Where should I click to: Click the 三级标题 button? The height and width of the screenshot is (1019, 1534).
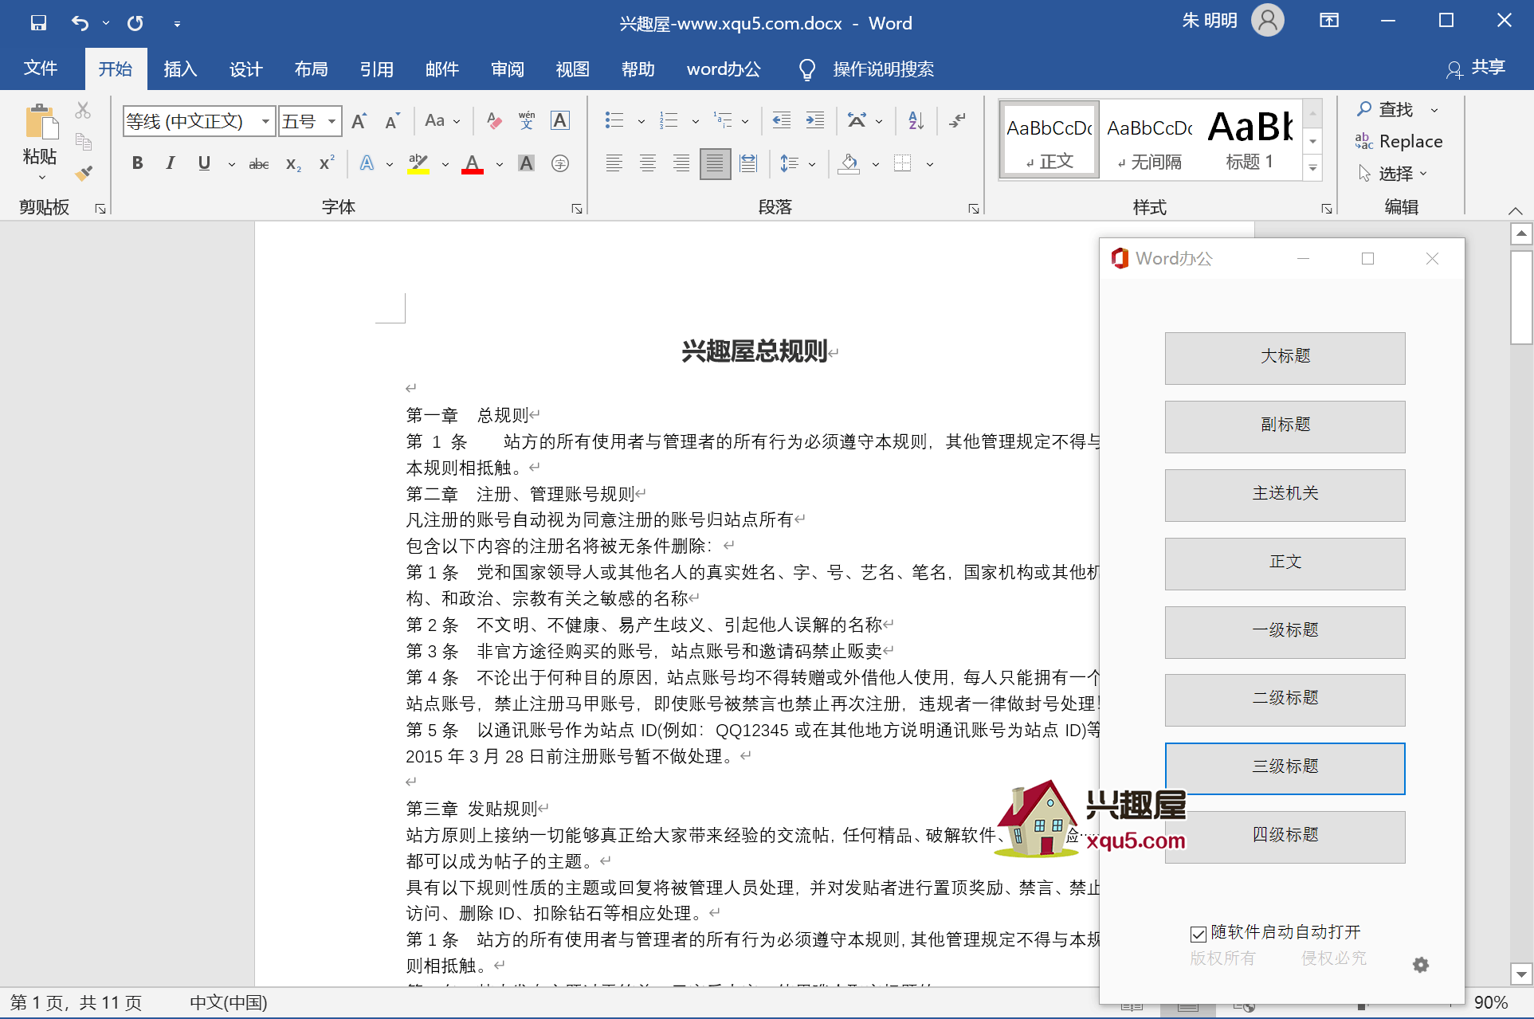[1285, 768]
